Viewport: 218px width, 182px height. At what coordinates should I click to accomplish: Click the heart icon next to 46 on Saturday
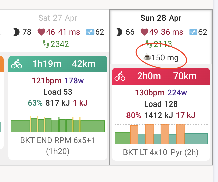tap(41, 32)
